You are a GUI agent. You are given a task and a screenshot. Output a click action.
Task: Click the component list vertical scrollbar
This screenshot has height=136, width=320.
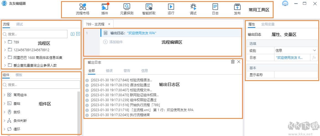(79, 113)
